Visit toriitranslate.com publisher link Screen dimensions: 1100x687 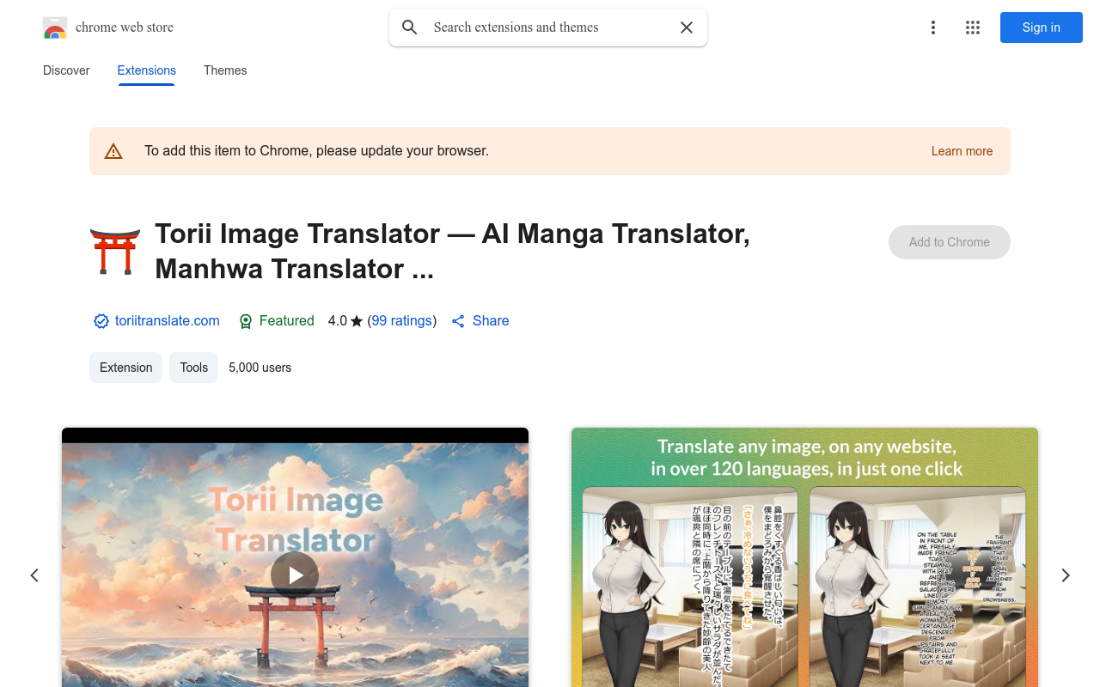coord(167,320)
